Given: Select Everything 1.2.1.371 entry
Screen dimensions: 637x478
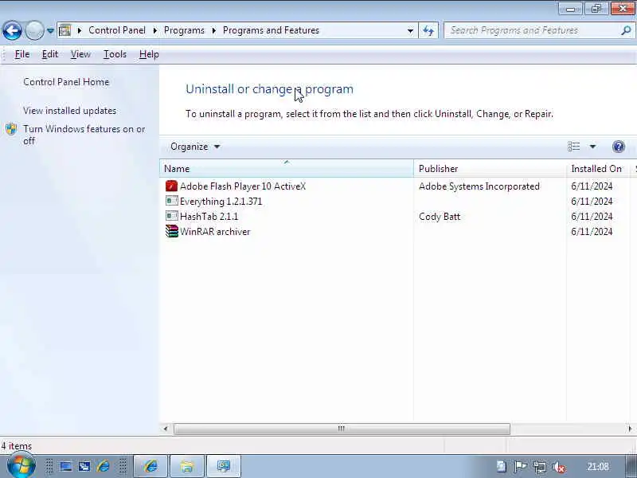Looking at the screenshot, I should (x=221, y=202).
